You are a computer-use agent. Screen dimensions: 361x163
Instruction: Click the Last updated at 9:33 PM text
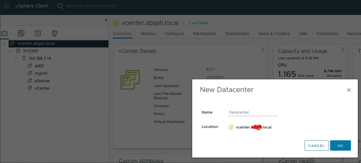298,58
